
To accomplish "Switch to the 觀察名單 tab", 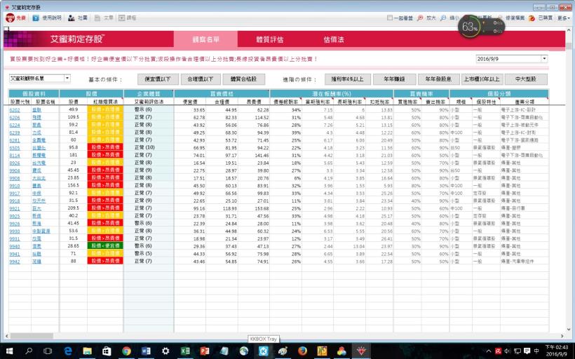I will point(205,39).
